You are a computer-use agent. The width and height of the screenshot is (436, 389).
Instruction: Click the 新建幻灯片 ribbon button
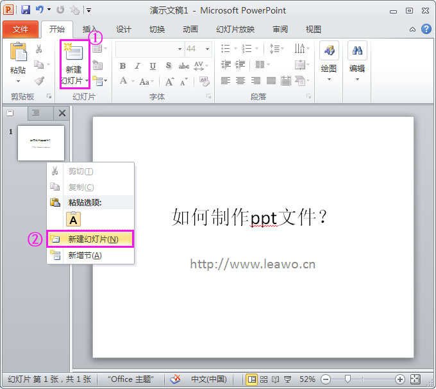(74, 64)
